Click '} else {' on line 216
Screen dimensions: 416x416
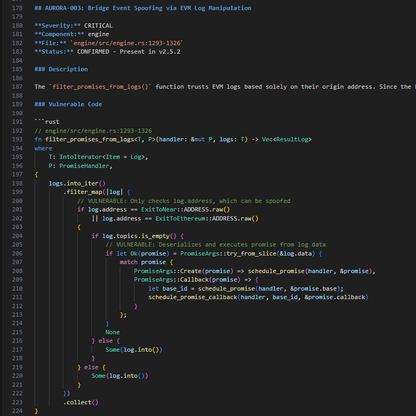[105, 341]
